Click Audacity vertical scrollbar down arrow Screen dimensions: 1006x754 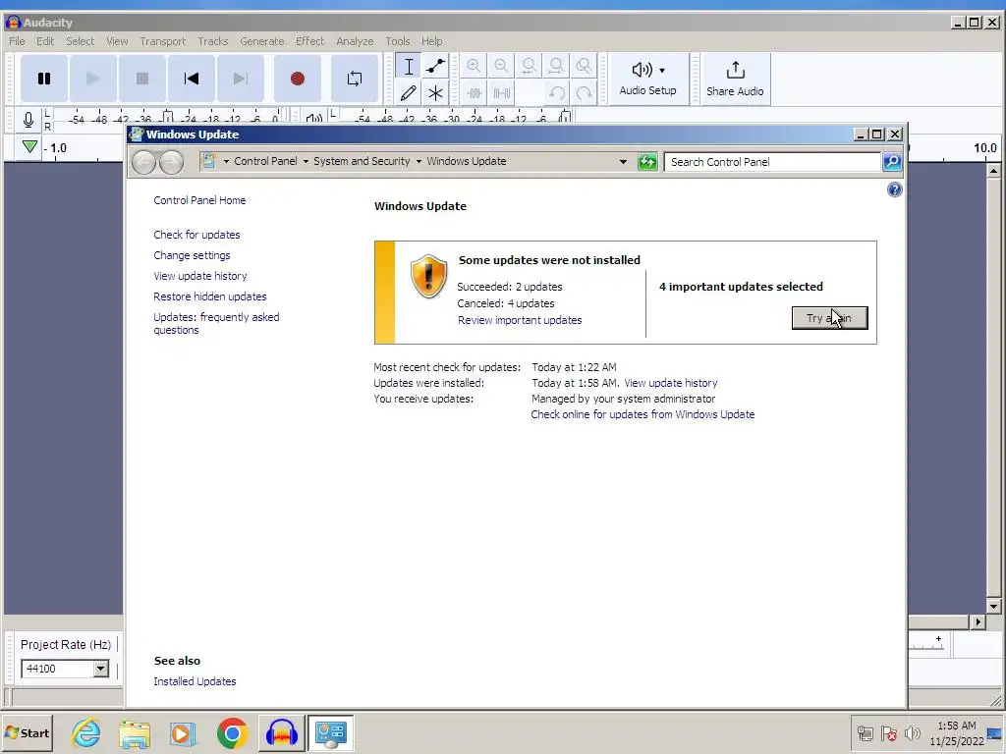pos(993,606)
